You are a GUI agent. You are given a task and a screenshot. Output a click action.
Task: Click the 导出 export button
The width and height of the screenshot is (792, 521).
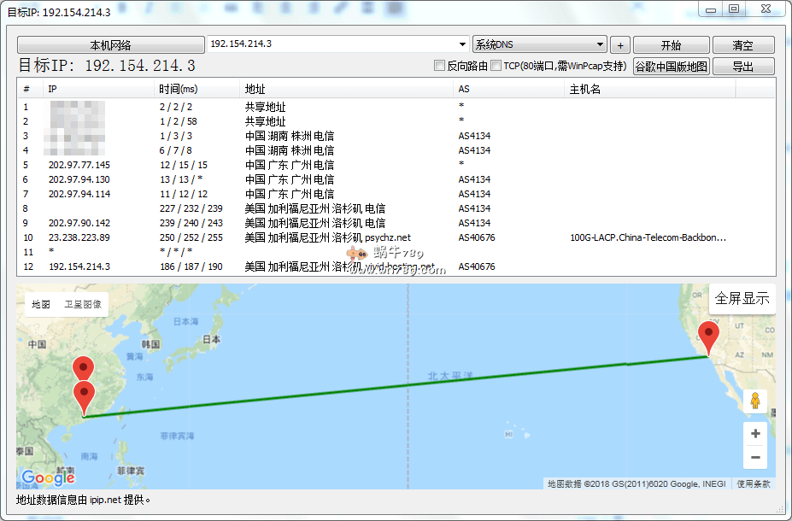[742, 67]
